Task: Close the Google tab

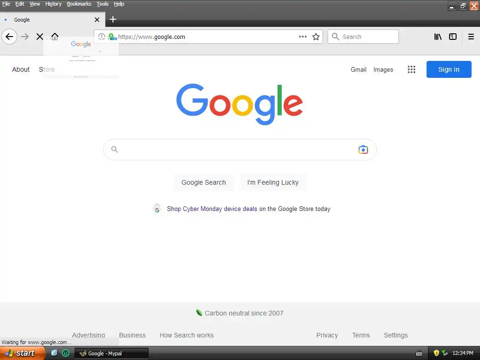Action: point(97,20)
